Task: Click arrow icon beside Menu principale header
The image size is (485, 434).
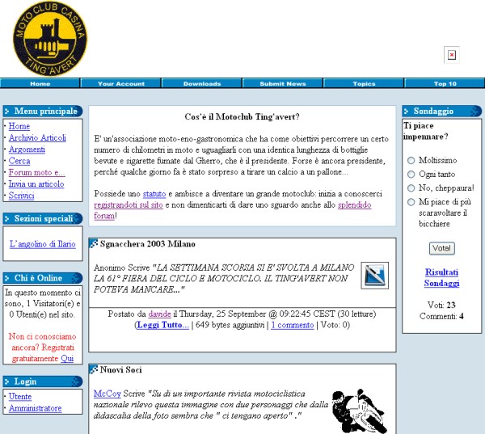Action: tap(8, 112)
